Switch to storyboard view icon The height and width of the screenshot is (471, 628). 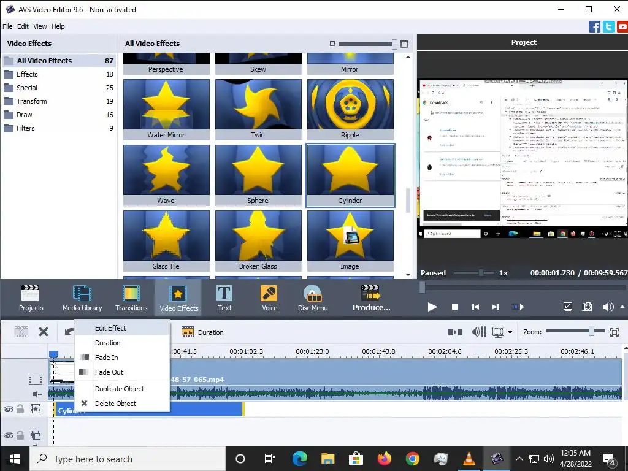coord(455,332)
